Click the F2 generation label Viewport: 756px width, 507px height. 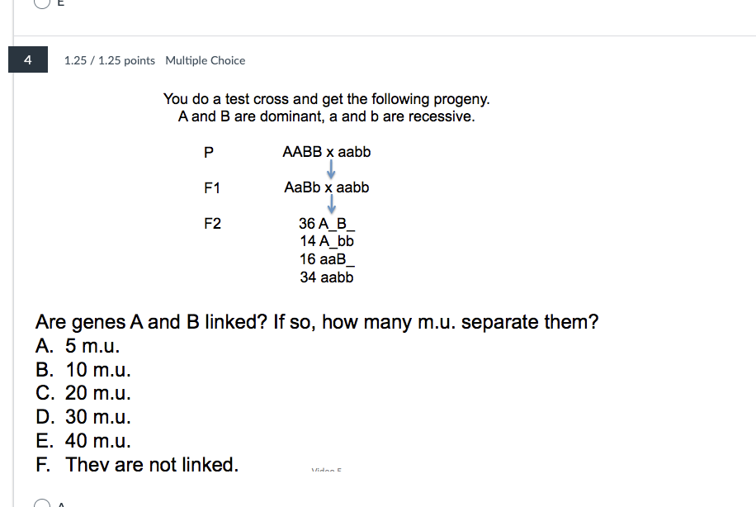click(212, 223)
